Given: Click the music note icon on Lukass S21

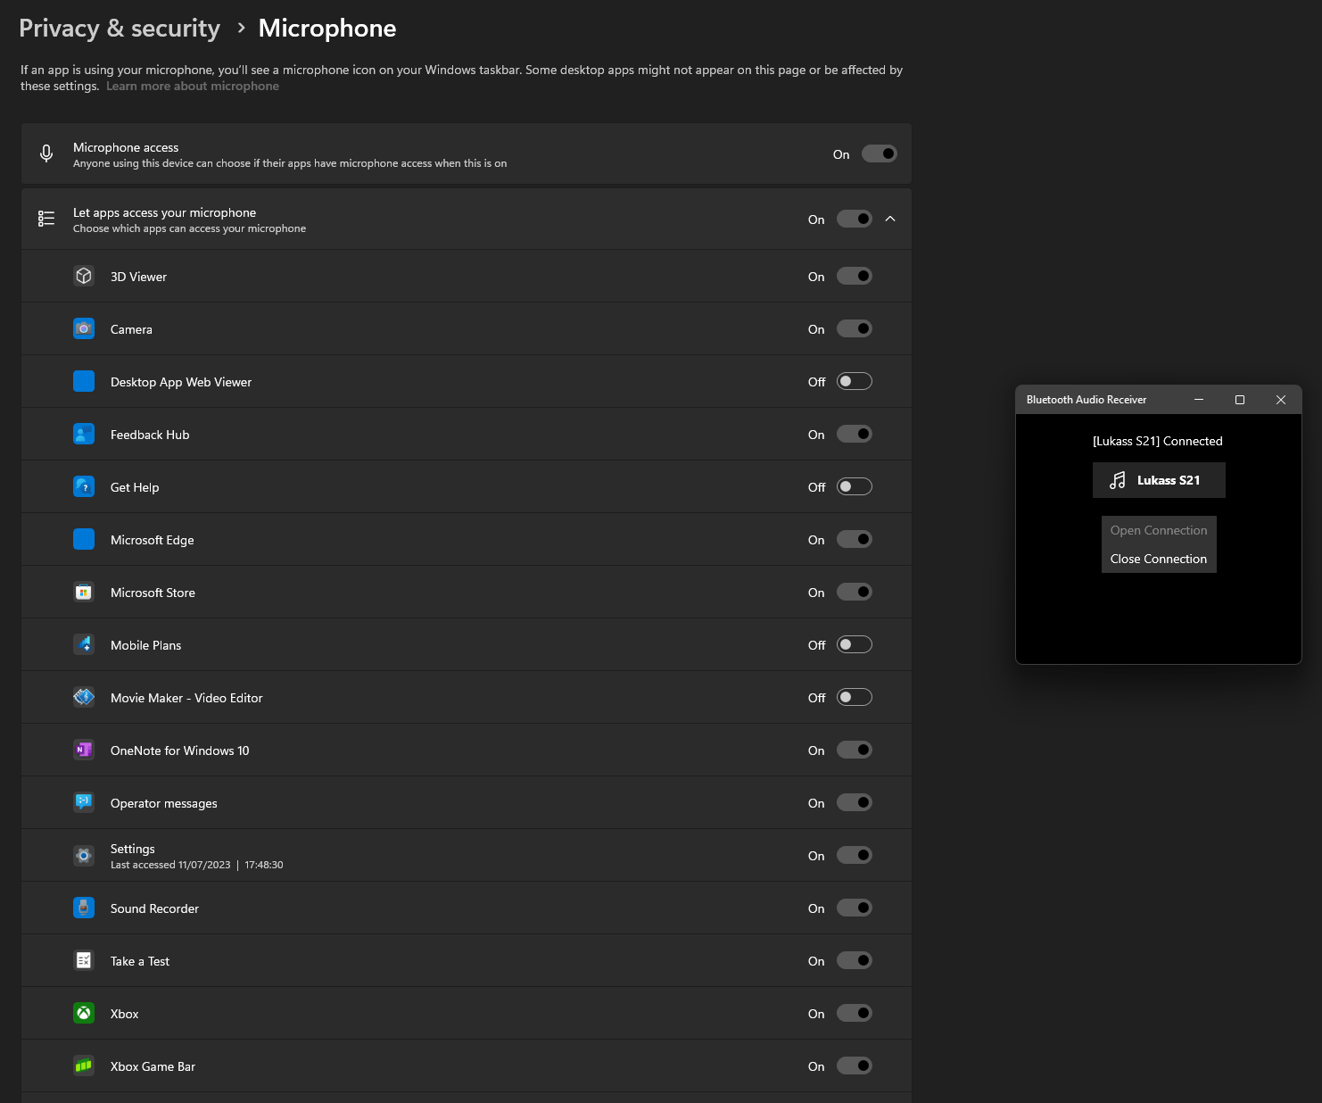Looking at the screenshot, I should point(1118,480).
